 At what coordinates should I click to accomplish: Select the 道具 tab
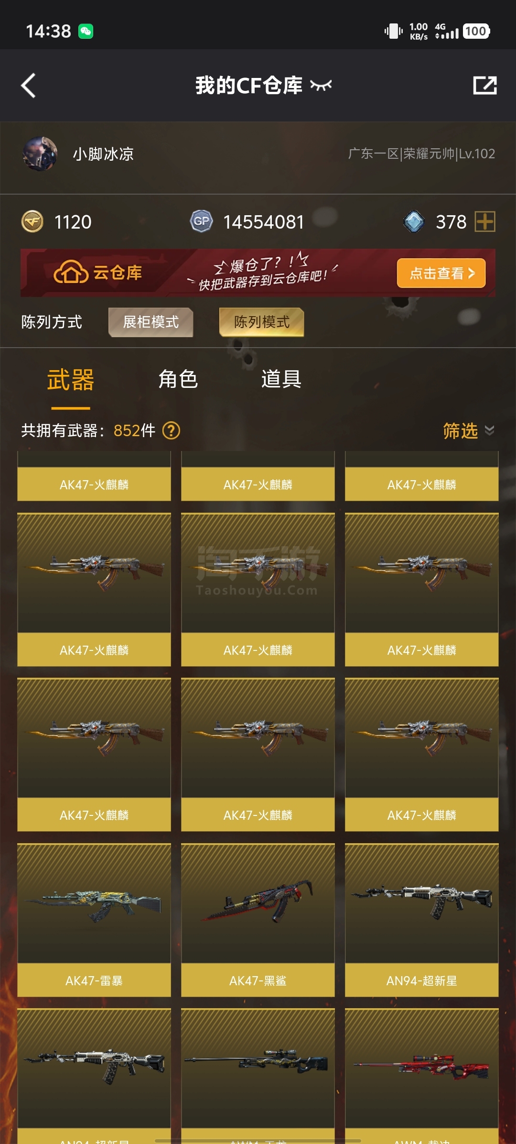(x=281, y=379)
